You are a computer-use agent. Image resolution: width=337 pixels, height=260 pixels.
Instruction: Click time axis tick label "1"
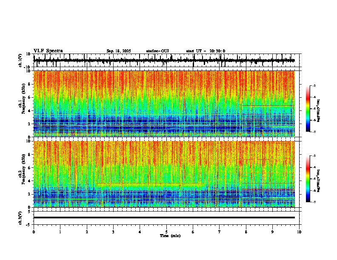click(x=60, y=232)
